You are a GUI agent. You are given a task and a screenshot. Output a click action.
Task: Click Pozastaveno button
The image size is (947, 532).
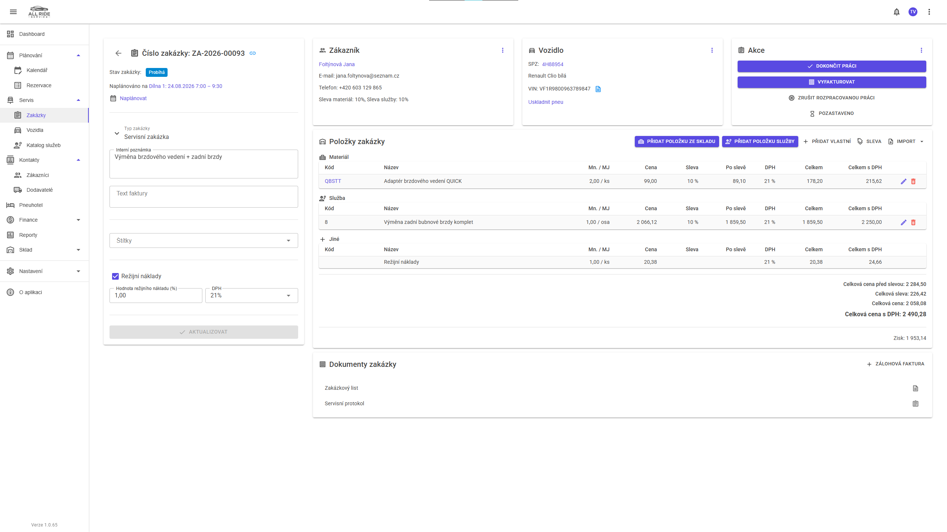tap(832, 113)
